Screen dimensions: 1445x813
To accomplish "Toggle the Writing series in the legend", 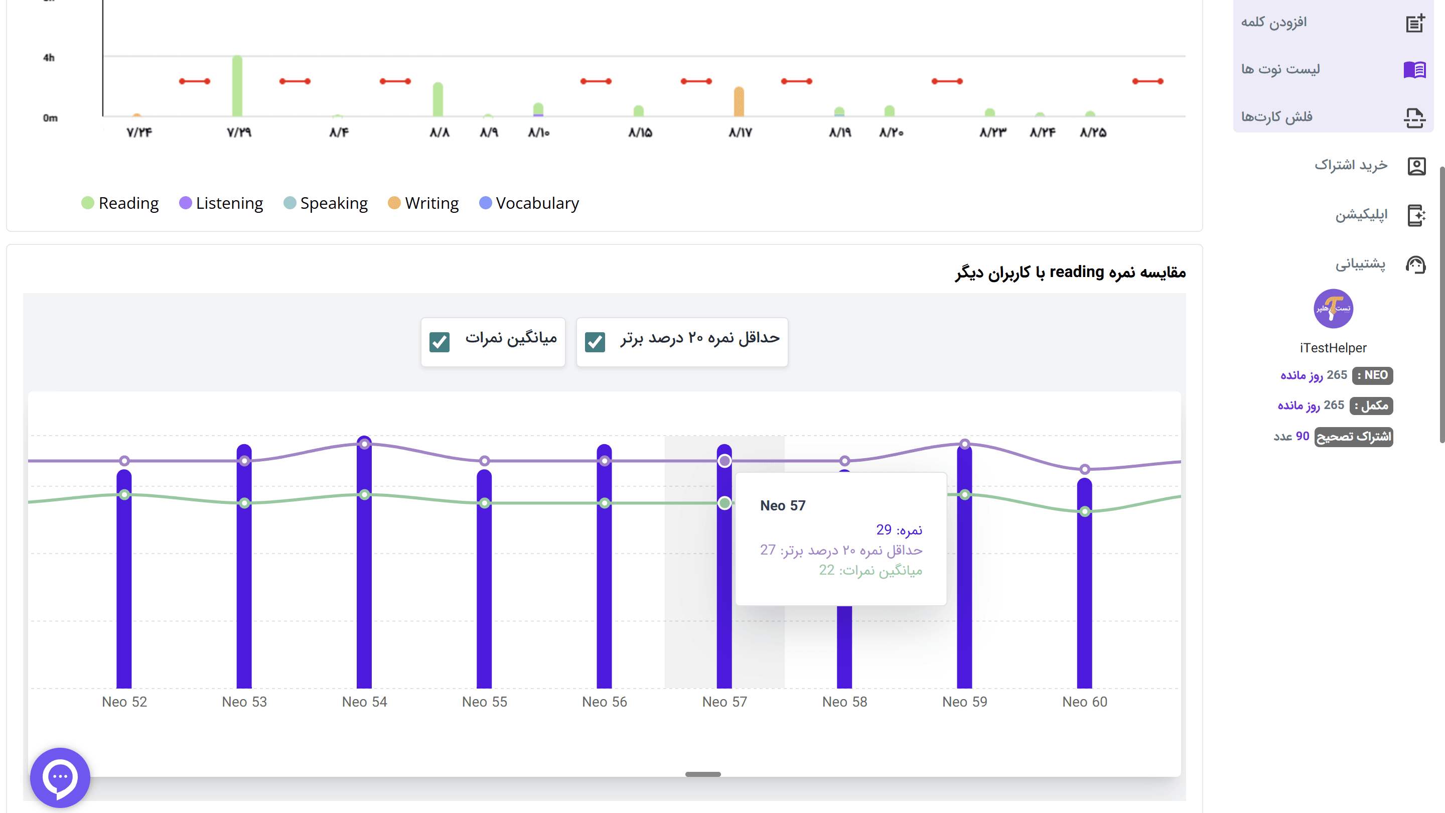I will tap(423, 203).
